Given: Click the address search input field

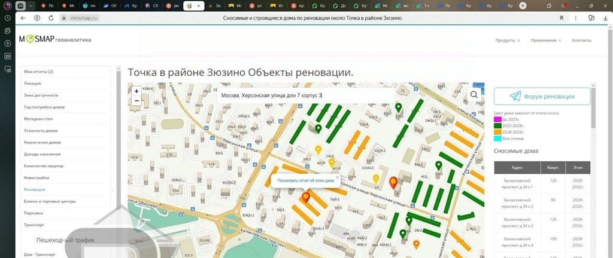Looking at the screenshot, I should pos(305,96).
